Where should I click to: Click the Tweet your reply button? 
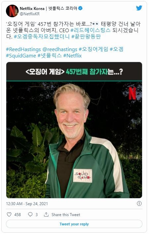click(74, 224)
